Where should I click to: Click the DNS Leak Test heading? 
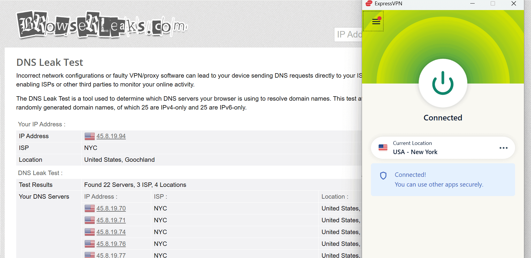[50, 63]
